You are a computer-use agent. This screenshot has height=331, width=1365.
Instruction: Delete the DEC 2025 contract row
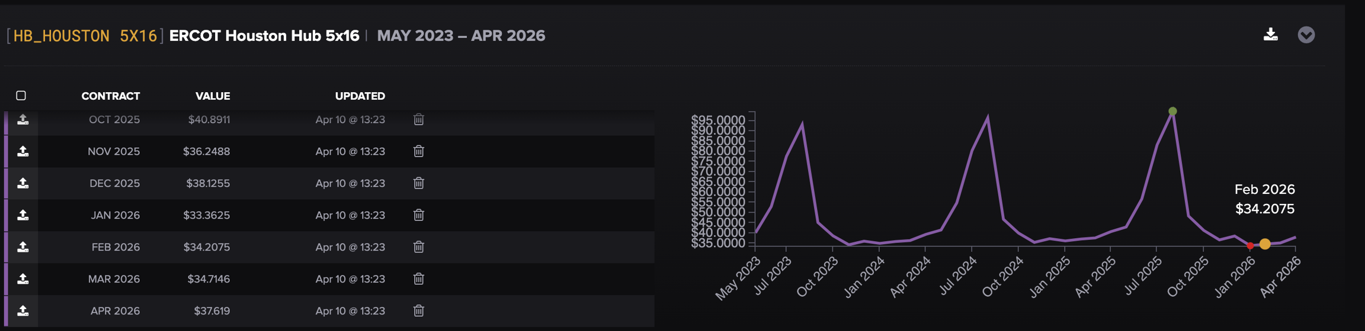pos(418,183)
